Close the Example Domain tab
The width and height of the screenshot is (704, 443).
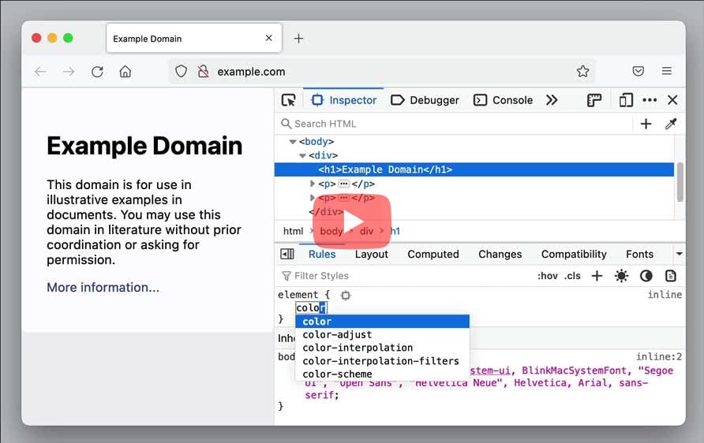click(x=268, y=38)
